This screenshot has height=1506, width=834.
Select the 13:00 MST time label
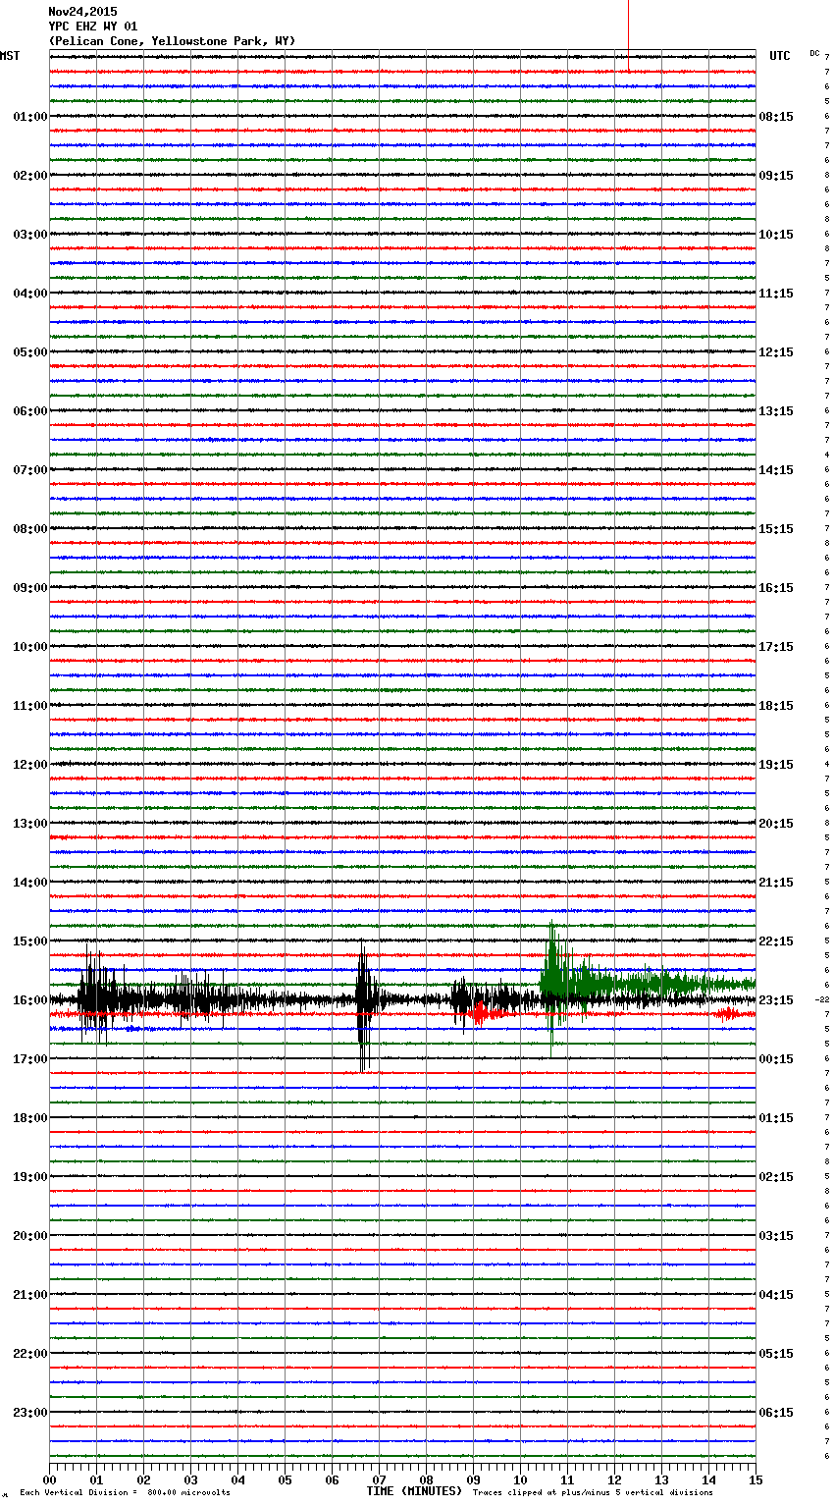point(30,824)
